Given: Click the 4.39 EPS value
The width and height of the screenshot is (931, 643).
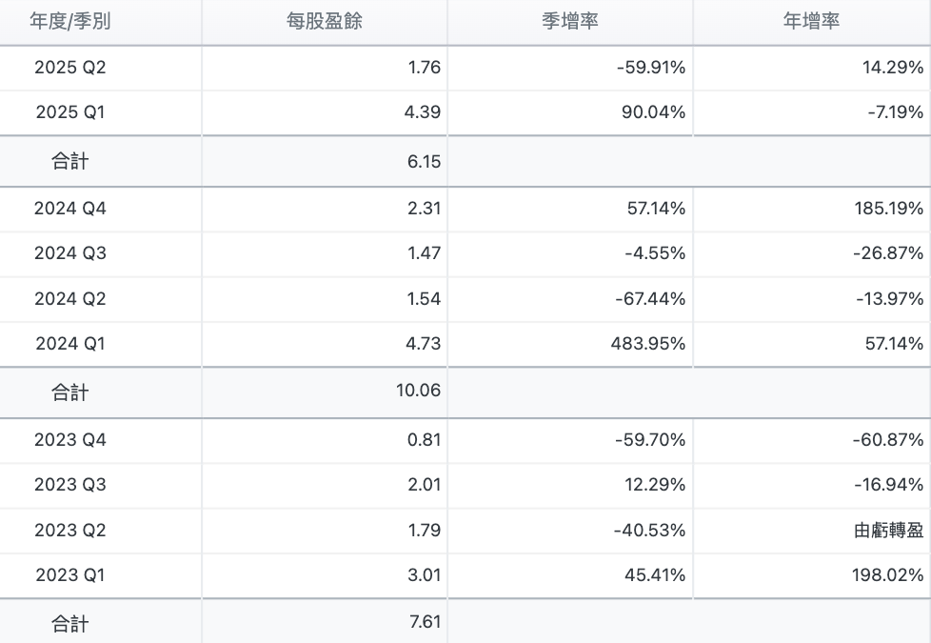Looking at the screenshot, I should click(424, 112).
